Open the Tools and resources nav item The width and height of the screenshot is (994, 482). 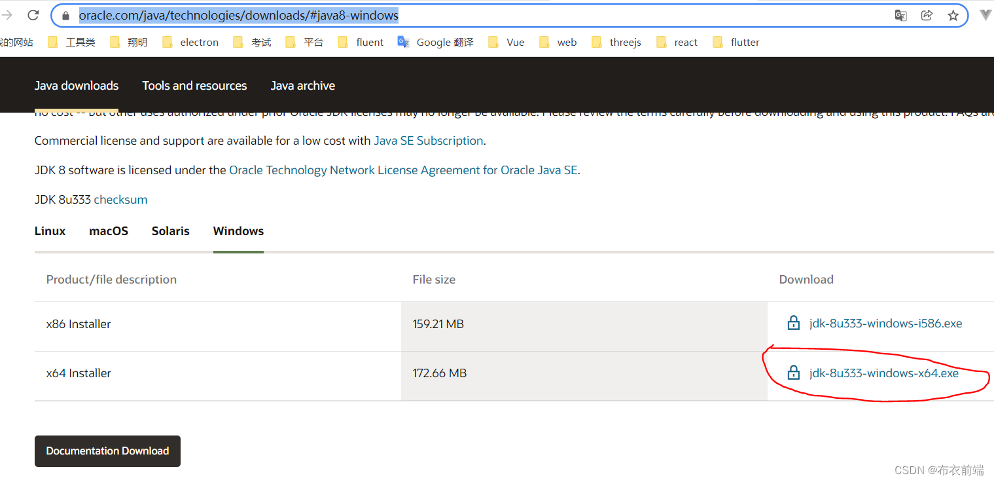pyautogui.click(x=194, y=86)
